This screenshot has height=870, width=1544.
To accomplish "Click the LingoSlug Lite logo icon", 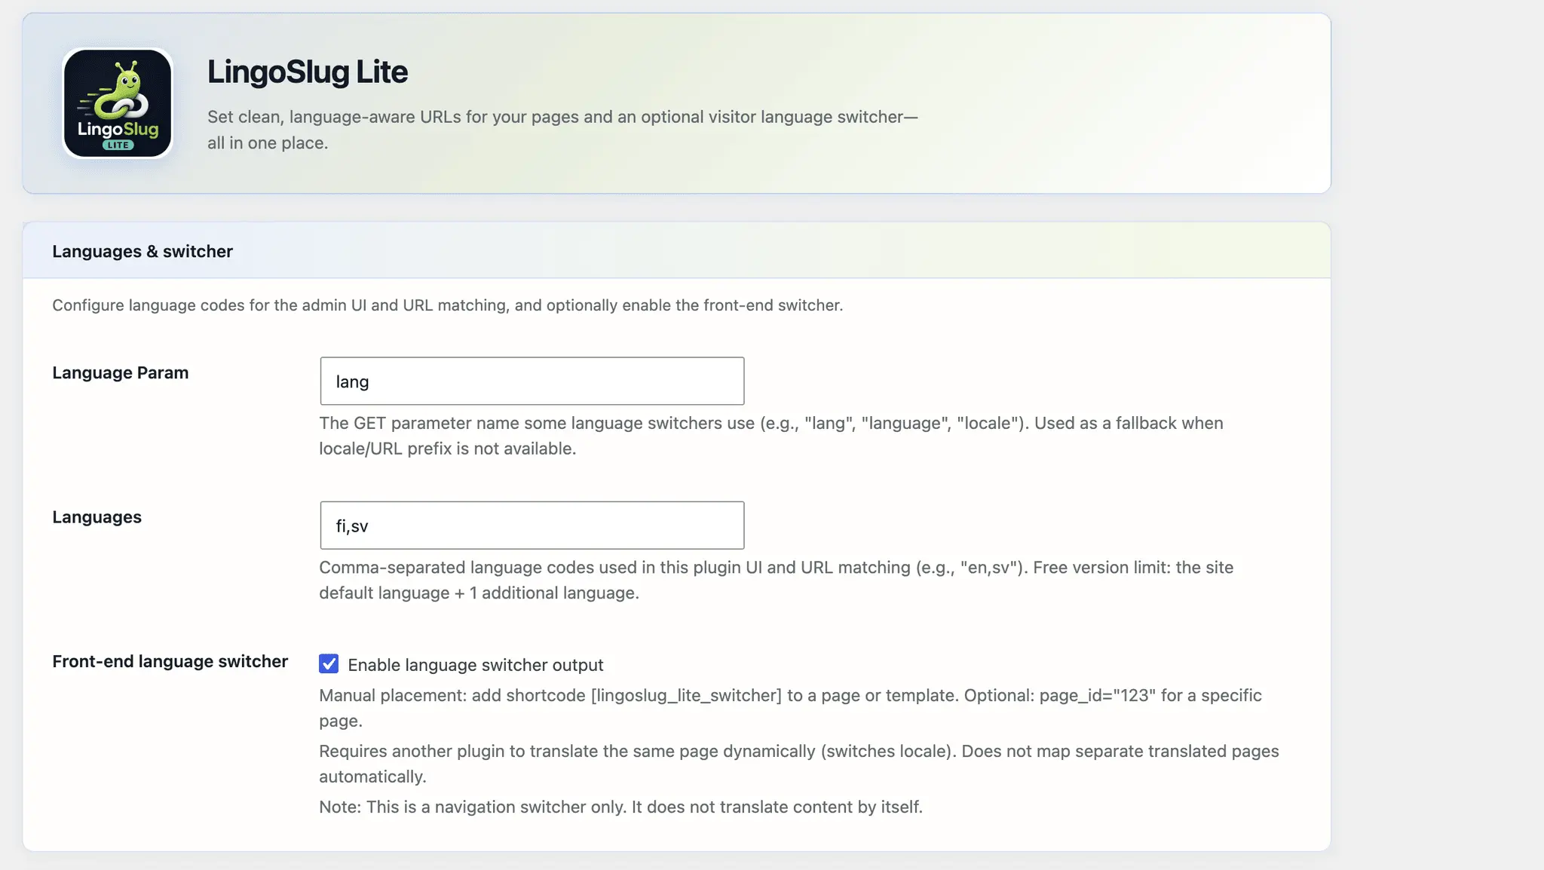I will (x=118, y=103).
